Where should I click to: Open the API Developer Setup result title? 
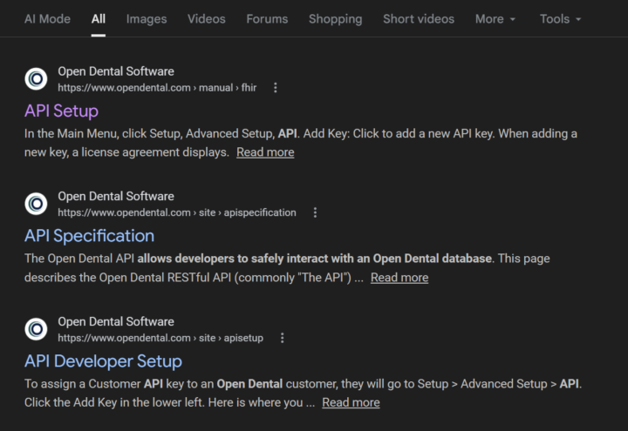103,361
